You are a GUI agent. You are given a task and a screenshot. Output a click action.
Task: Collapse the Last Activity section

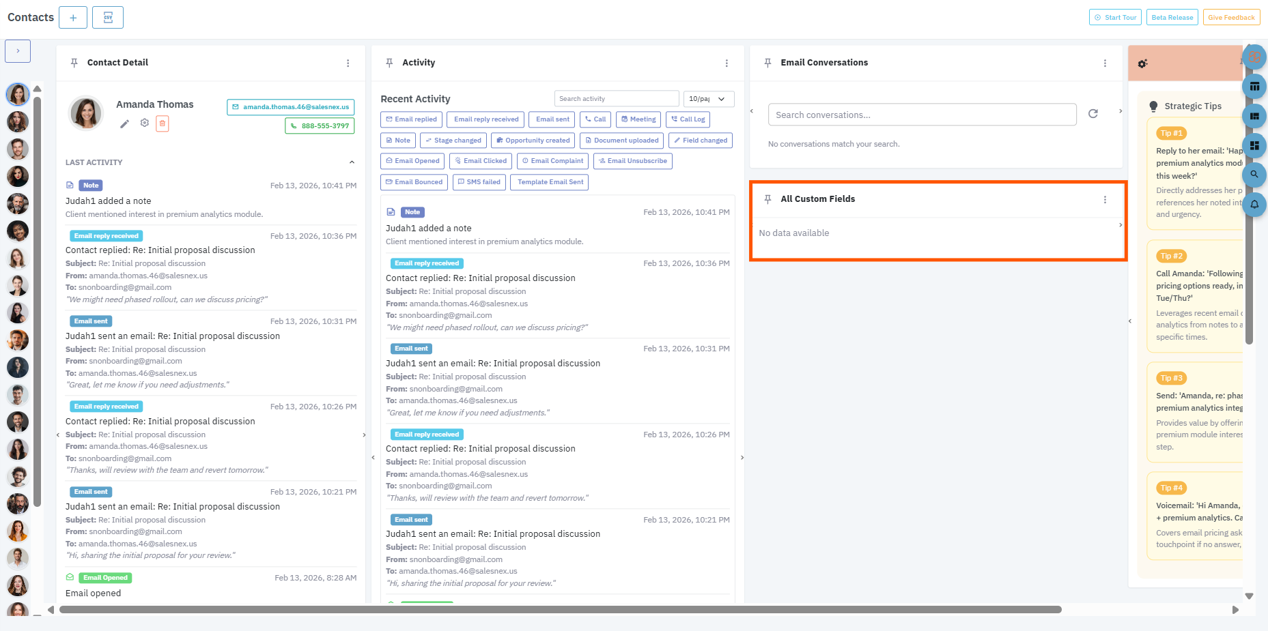click(352, 162)
